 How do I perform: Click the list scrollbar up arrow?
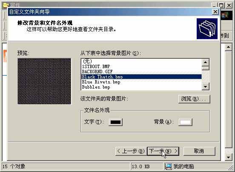205,62
